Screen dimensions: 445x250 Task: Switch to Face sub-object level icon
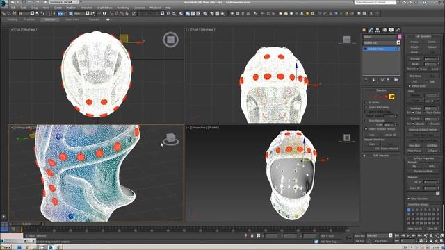click(x=381, y=97)
